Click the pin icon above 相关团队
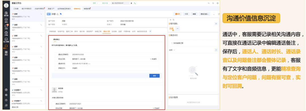Screen dimensions: 306x111 pos(173,20)
